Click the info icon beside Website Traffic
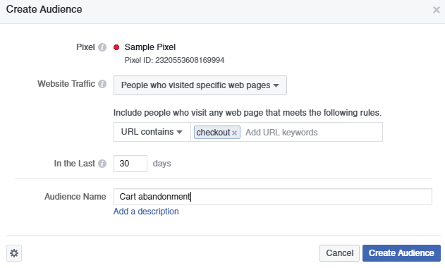The image size is (445, 268). click(x=102, y=84)
